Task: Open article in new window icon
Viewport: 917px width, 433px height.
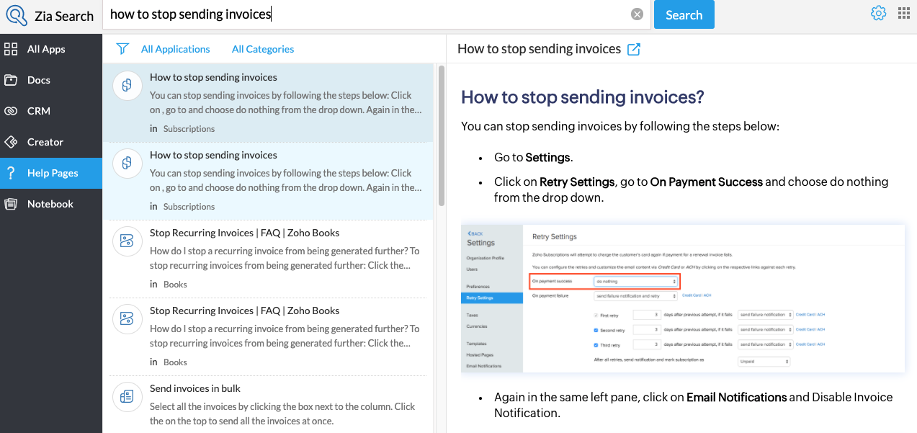Action: (x=634, y=49)
